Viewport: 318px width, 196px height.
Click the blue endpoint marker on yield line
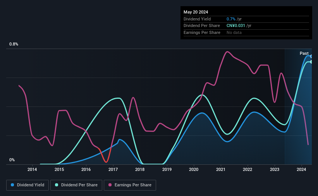[311, 56]
